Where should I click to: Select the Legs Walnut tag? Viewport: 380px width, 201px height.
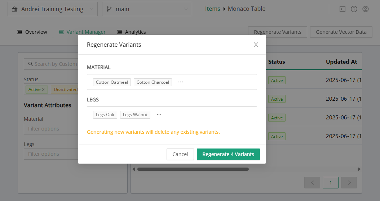(x=135, y=115)
